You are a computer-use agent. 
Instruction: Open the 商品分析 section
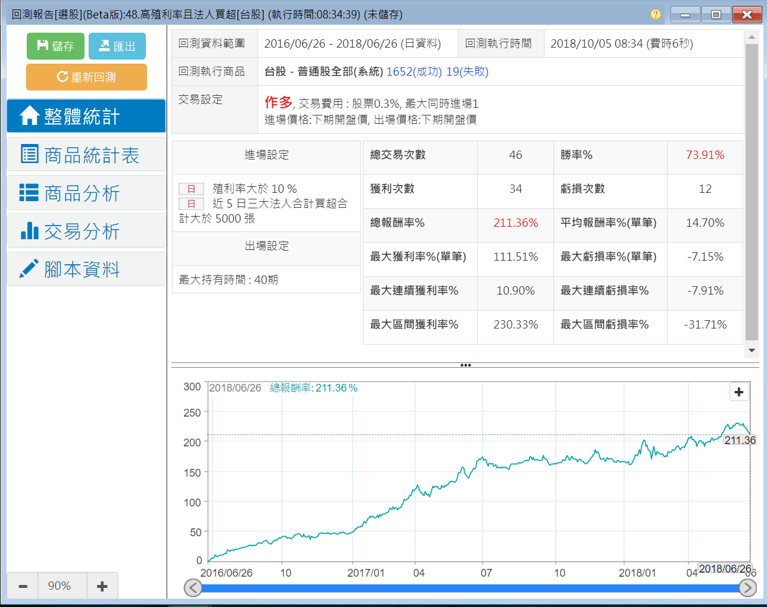86,193
